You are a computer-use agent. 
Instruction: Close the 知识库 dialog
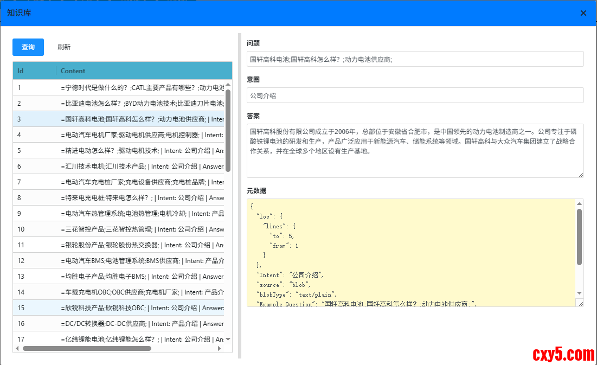point(583,13)
